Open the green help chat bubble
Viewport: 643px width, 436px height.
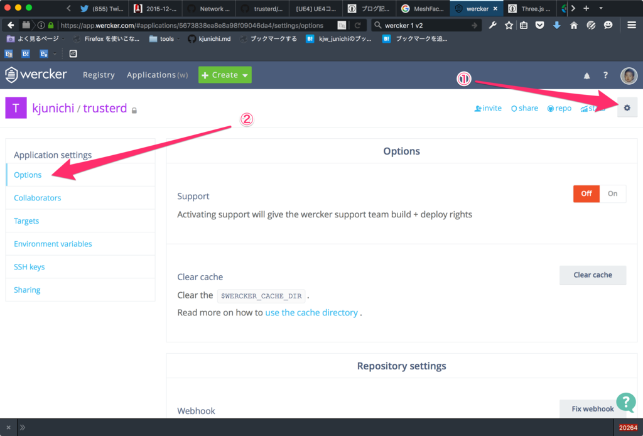[626, 402]
